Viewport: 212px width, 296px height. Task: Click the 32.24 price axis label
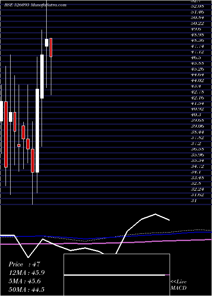pyautogui.click(x=197, y=189)
